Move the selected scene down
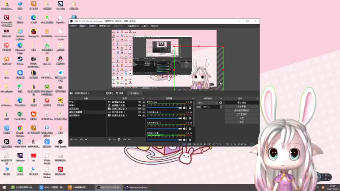340x191 pixels. tap(86, 140)
